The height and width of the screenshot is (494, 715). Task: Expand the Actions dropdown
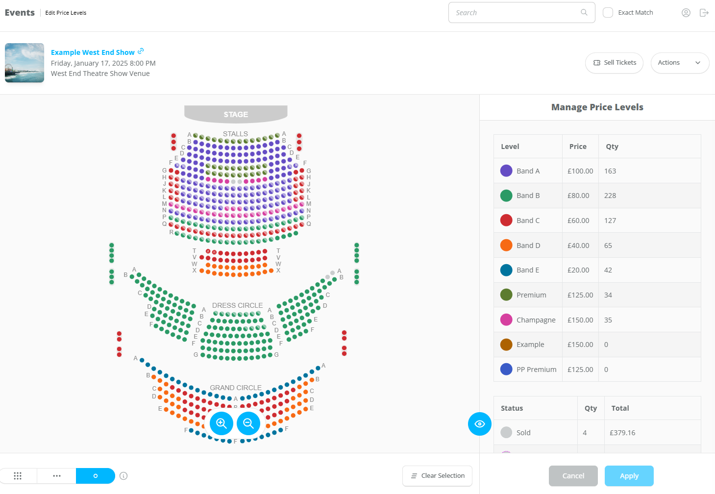point(680,63)
